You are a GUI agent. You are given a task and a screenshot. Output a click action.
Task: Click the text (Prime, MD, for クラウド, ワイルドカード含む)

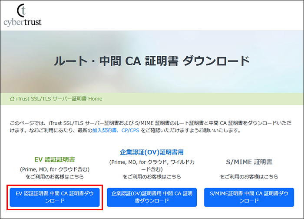coord(152,165)
